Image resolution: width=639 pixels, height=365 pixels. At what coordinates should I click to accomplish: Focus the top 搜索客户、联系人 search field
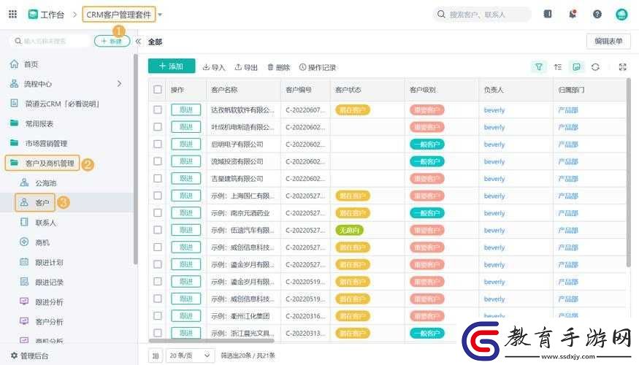[482, 15]
